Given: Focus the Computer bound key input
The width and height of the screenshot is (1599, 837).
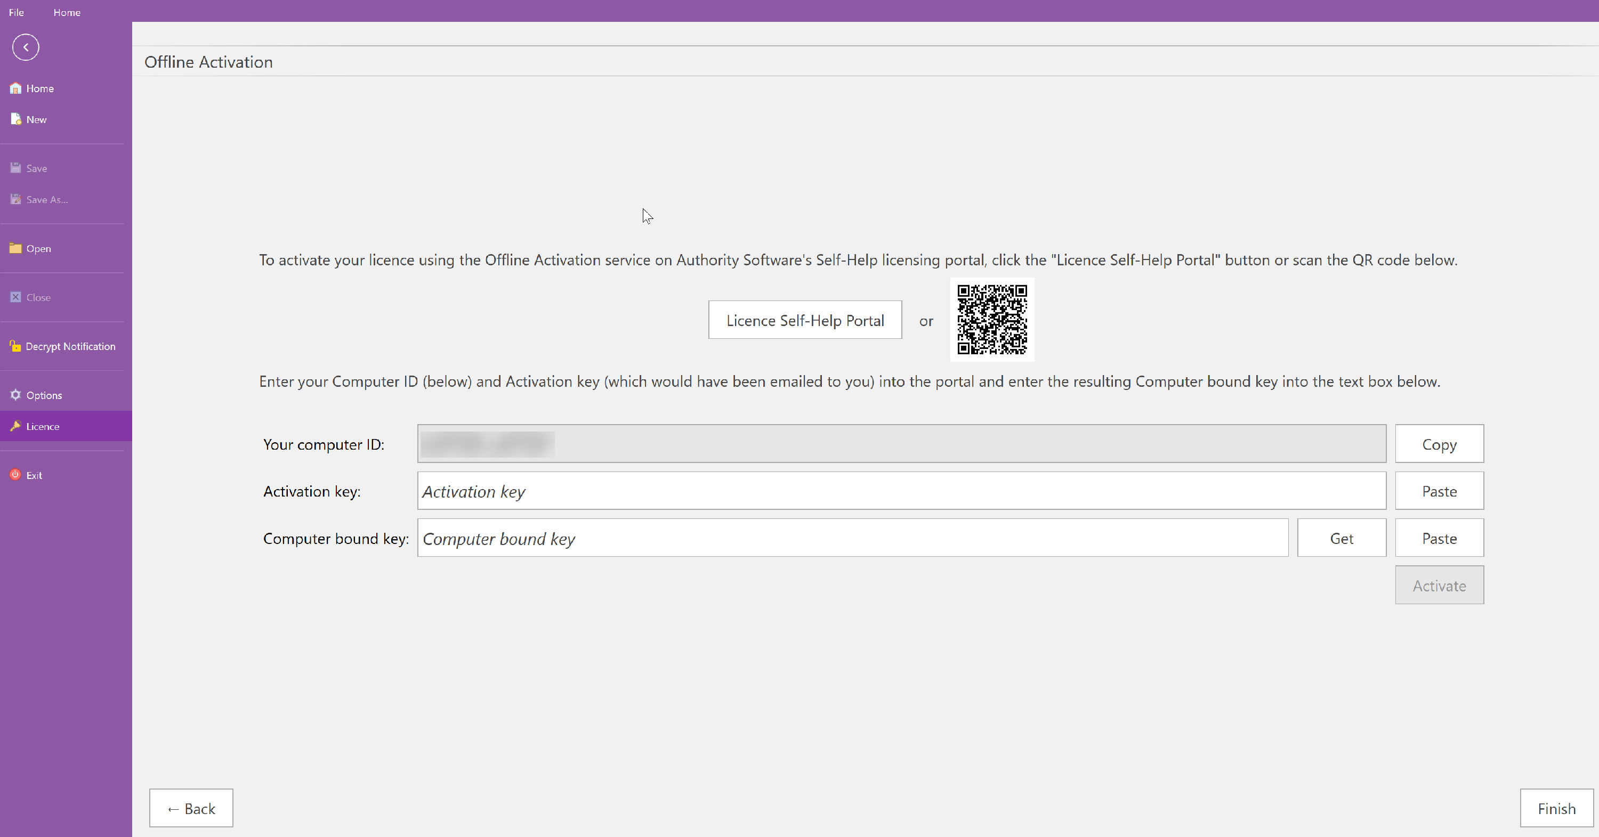Looking at the screenshot, I should [852, 539].
